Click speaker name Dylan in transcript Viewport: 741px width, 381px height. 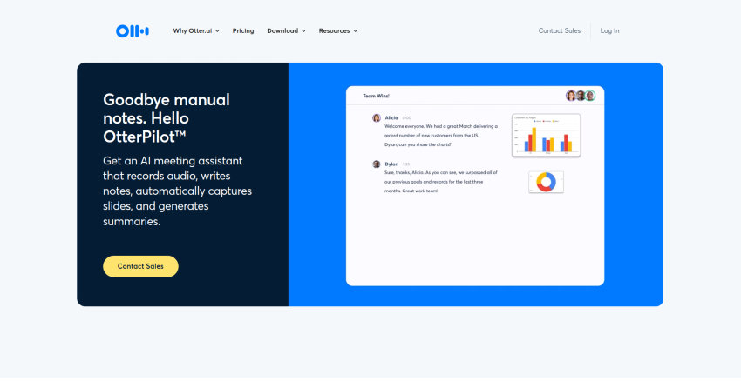tap(391, 164)
